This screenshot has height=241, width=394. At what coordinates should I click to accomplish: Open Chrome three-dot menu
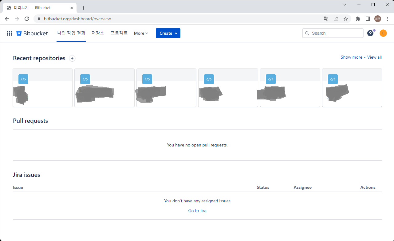point(388,19)
